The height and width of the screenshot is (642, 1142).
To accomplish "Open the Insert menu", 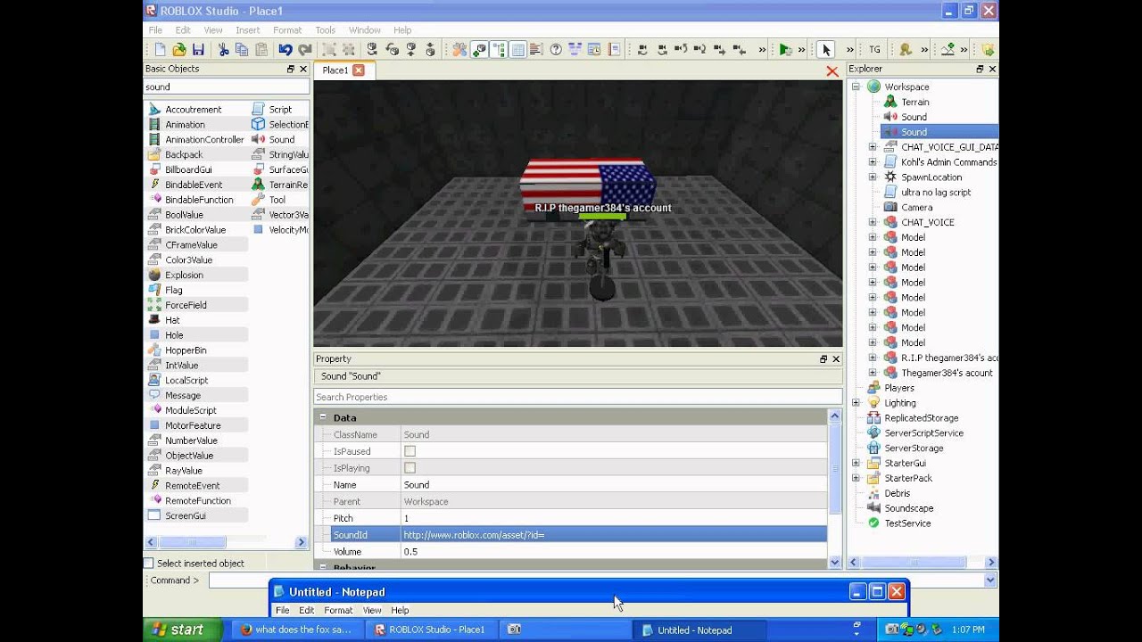I will point(247,30).
